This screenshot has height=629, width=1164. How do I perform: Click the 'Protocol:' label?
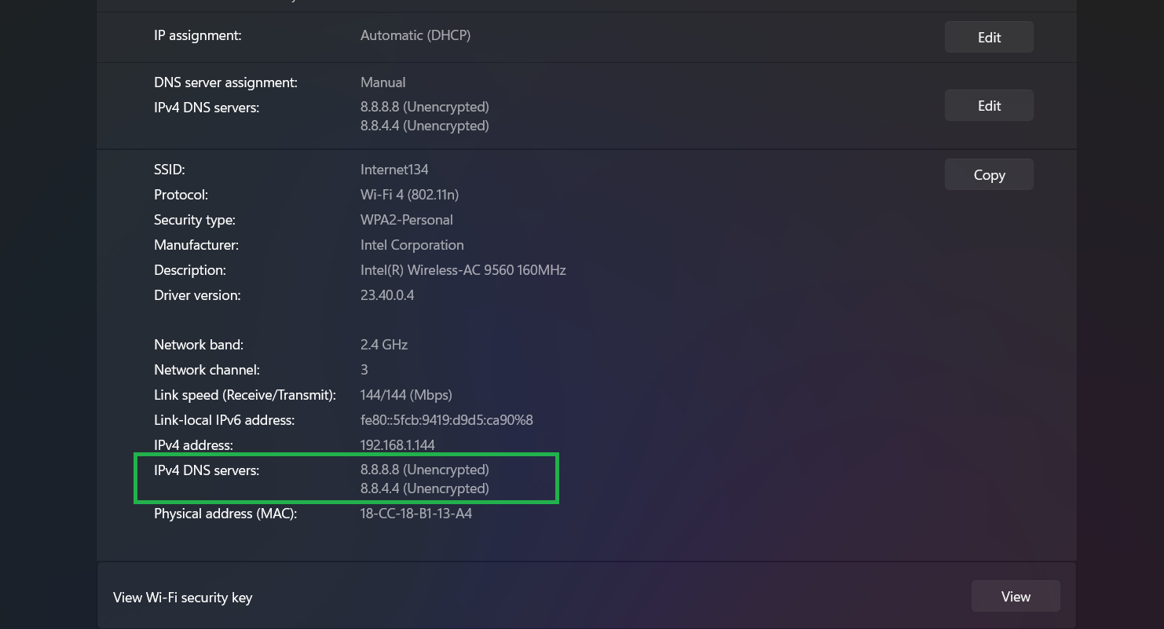click(181, 195)
